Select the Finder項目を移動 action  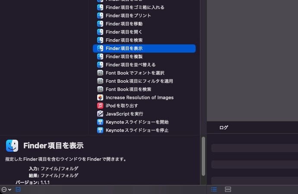click(124, 24)
